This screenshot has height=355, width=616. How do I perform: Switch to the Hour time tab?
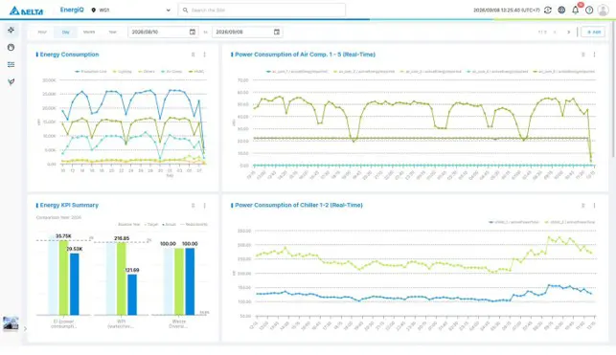(x=42, y=33)
